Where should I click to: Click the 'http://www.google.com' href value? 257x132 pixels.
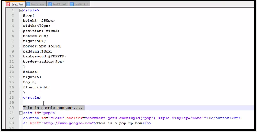coord(68,123)
